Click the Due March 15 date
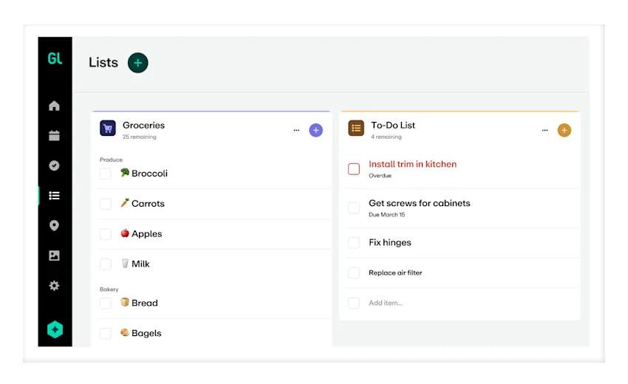Screen dimensions: 628x384 tap(387, 215)
